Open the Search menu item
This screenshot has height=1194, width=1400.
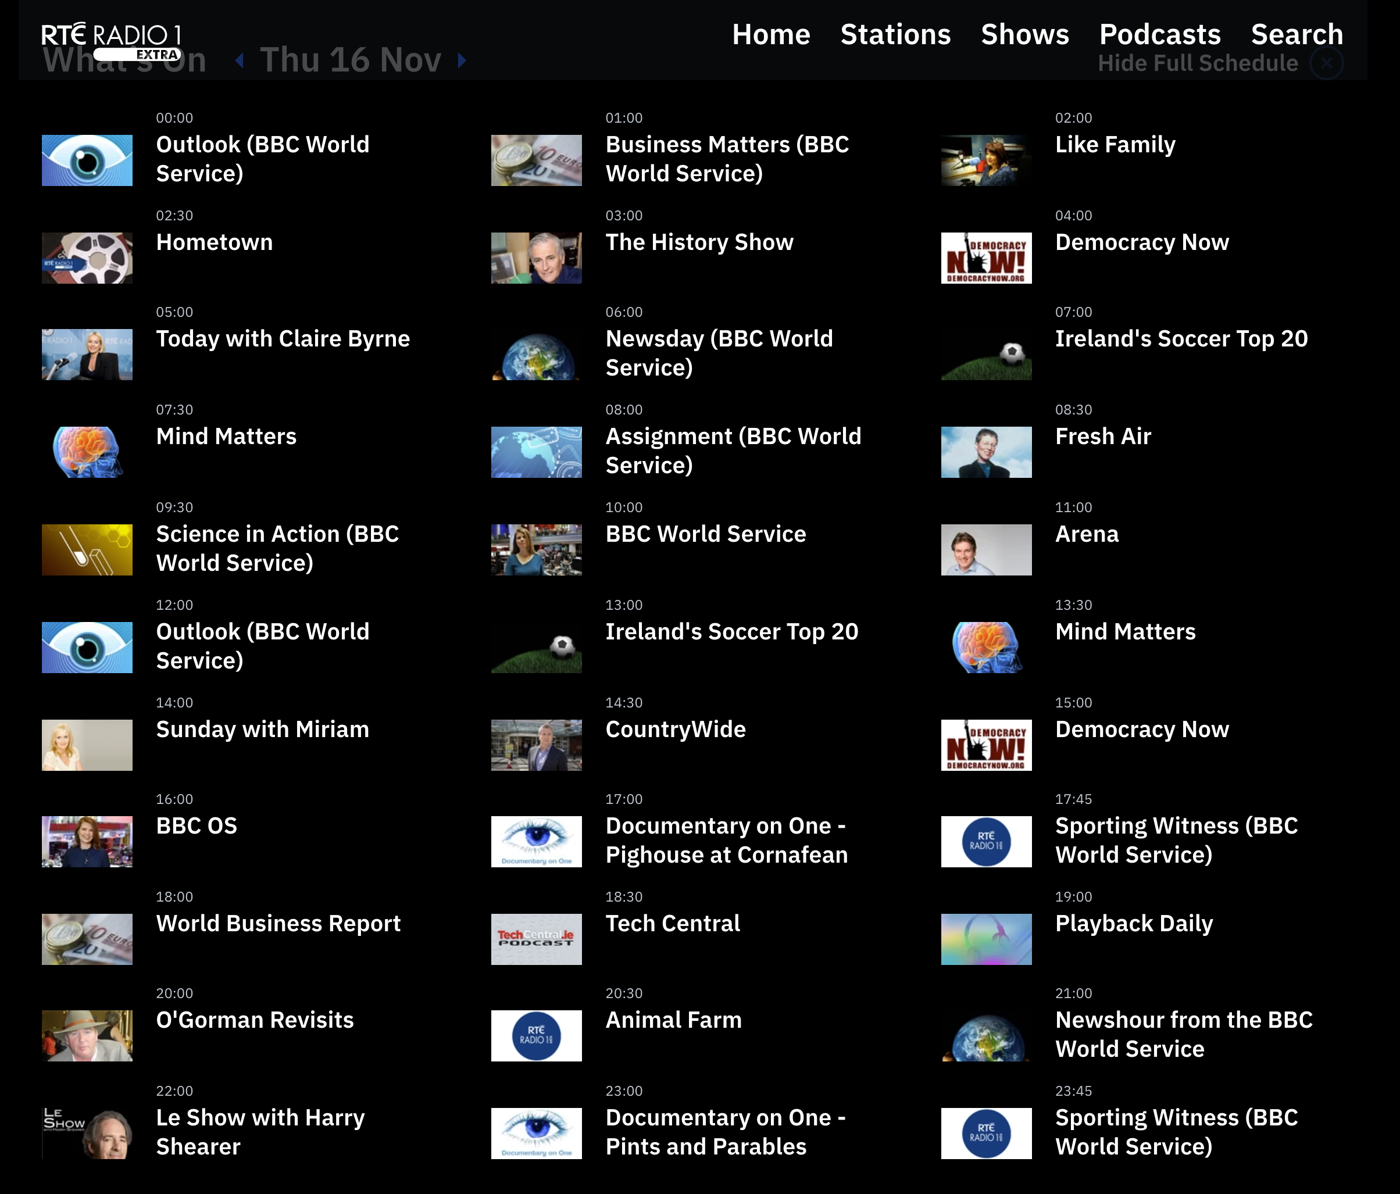1297,34
